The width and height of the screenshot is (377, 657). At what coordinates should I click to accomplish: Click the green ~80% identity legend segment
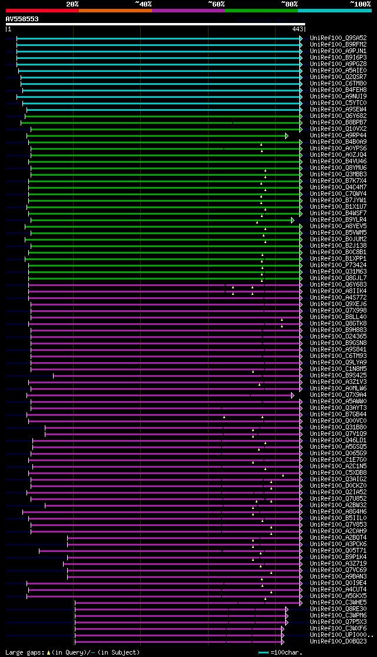coord(262,10)
